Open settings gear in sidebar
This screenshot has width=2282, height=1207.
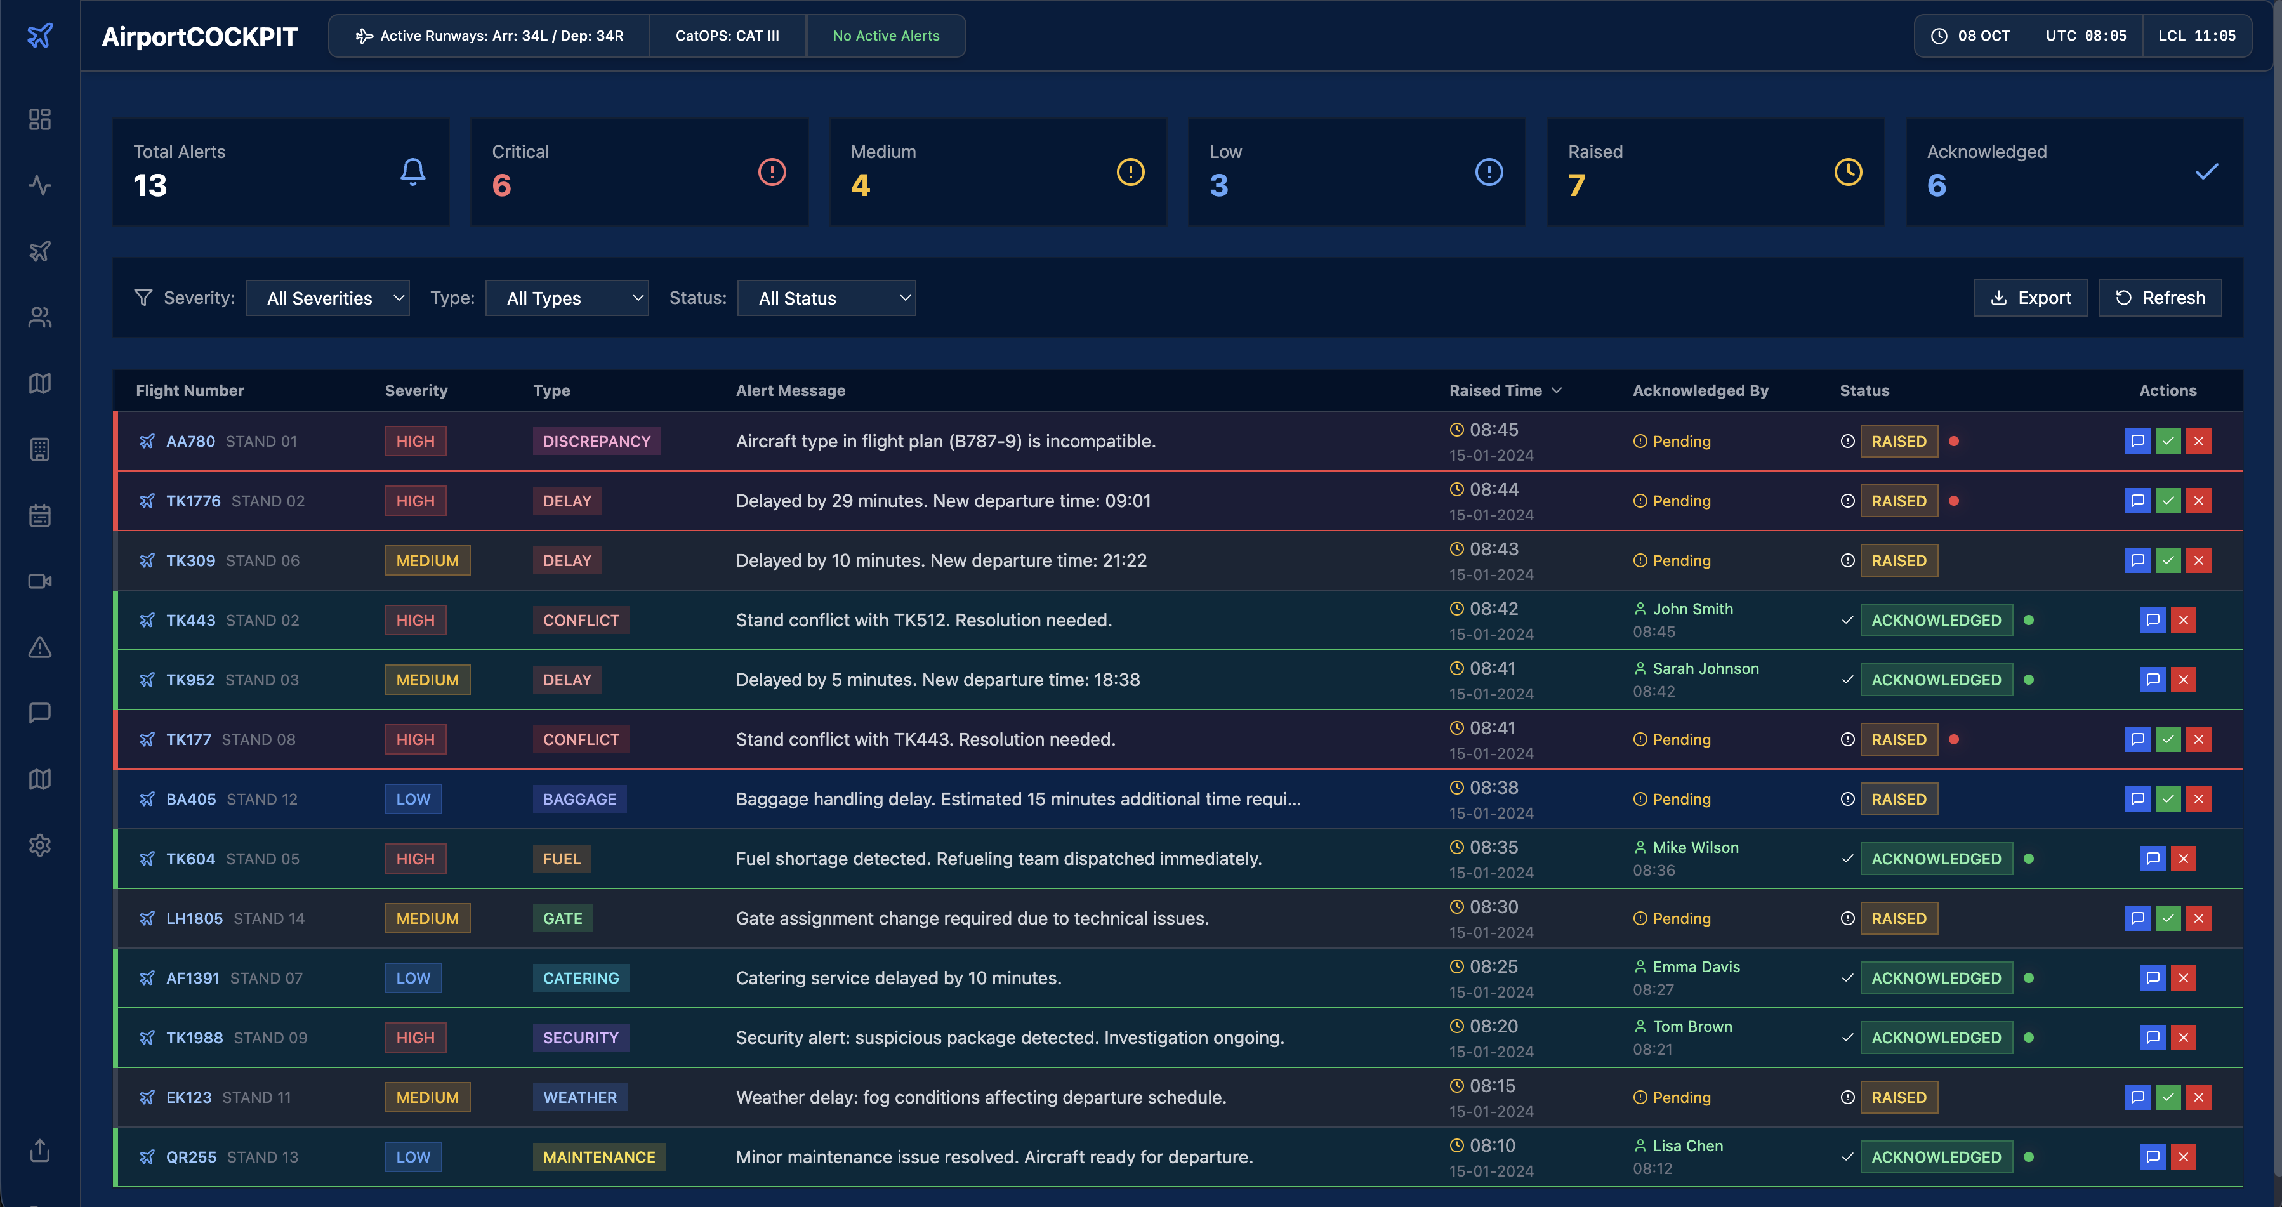click(x=40, y=846)
